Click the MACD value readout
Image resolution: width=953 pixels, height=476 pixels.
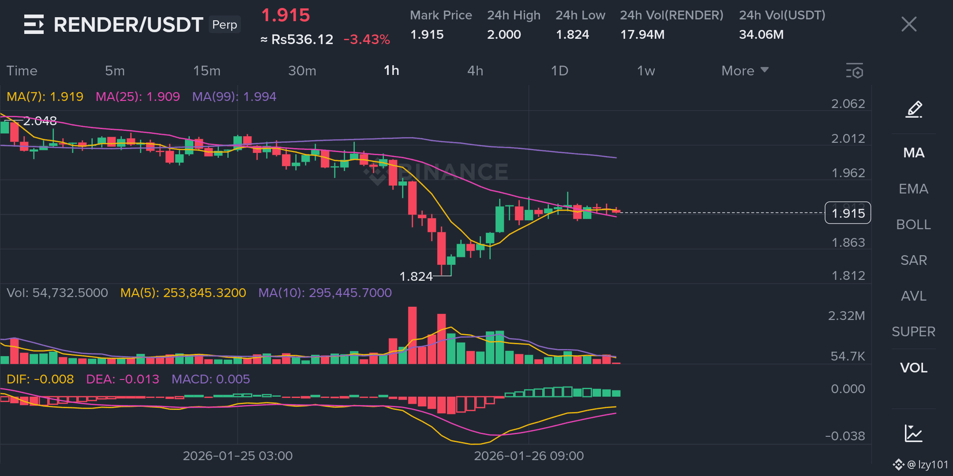211,379
